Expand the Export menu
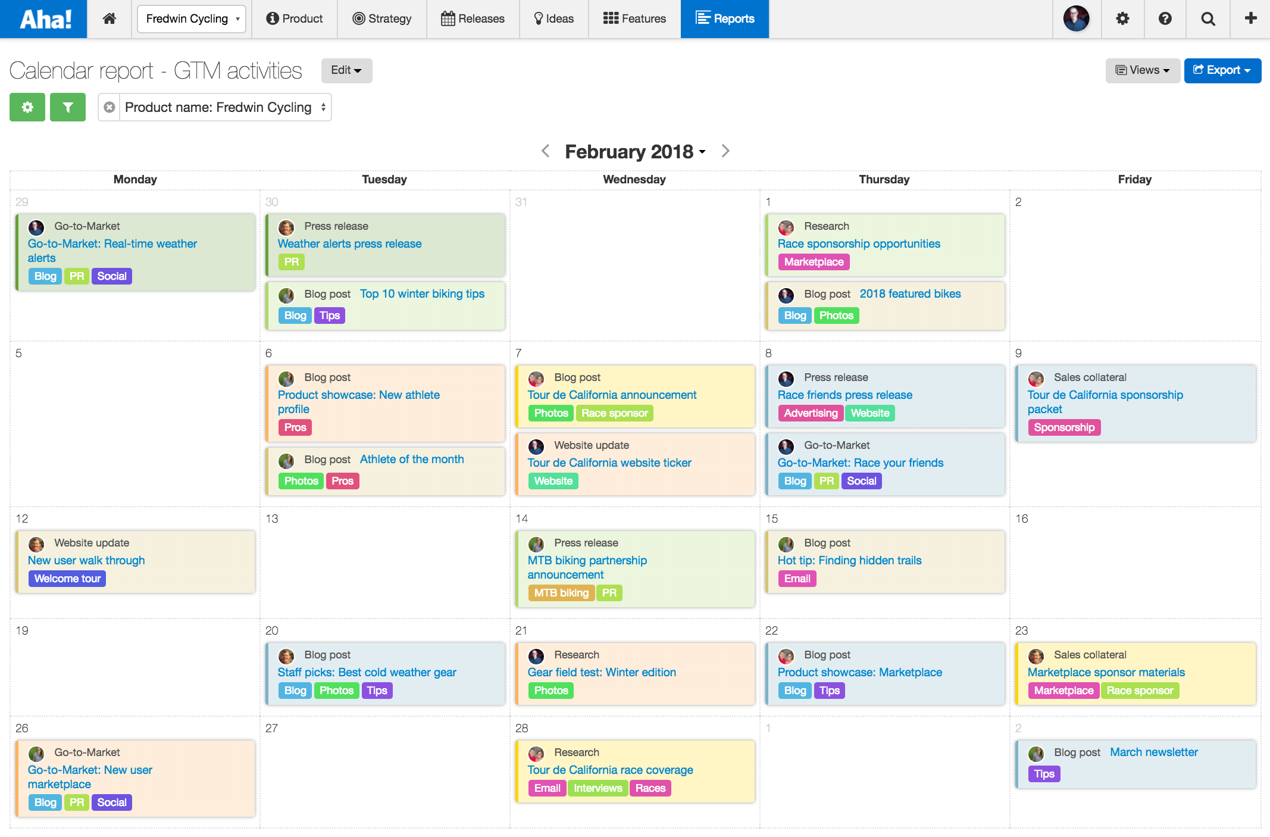Viewport: 1270px width, 837px height. (1222, 70)
